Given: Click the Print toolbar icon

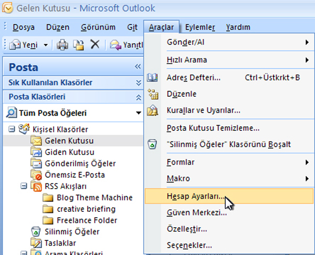Looking at the screenshot, I should click(62, 45).
